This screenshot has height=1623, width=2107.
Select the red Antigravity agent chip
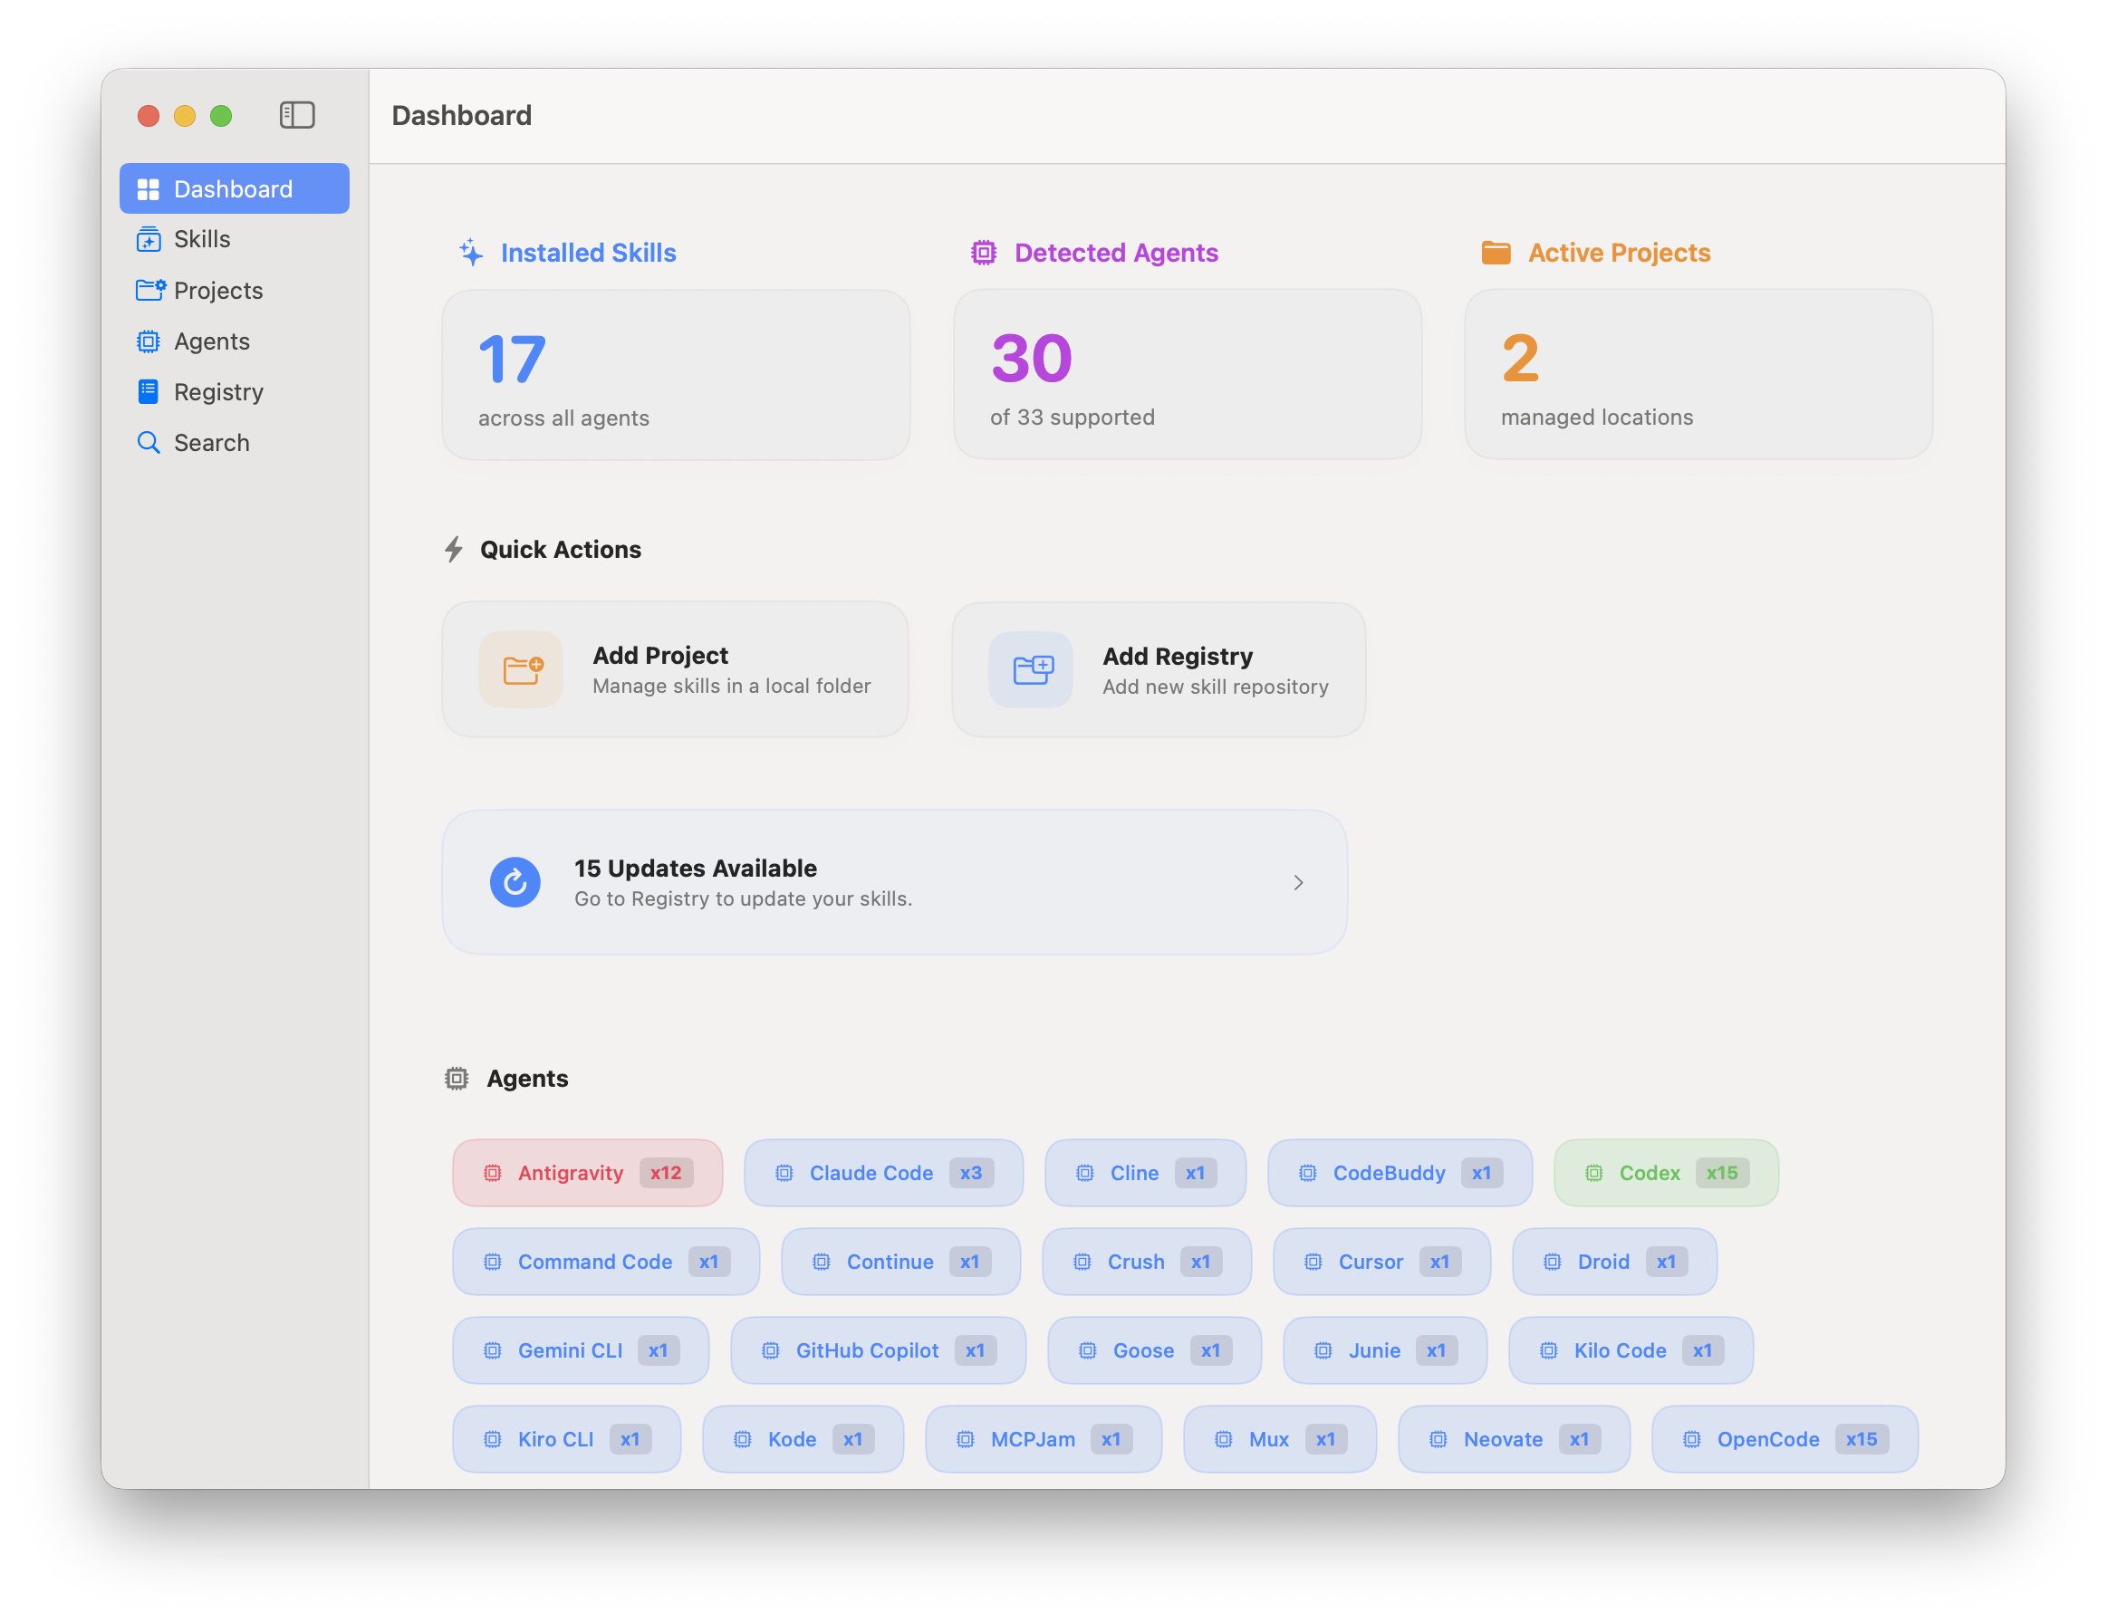click(587, 1173)
